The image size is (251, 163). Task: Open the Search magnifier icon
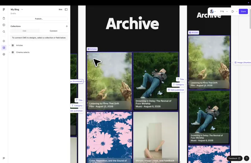[x=4, y=31]
